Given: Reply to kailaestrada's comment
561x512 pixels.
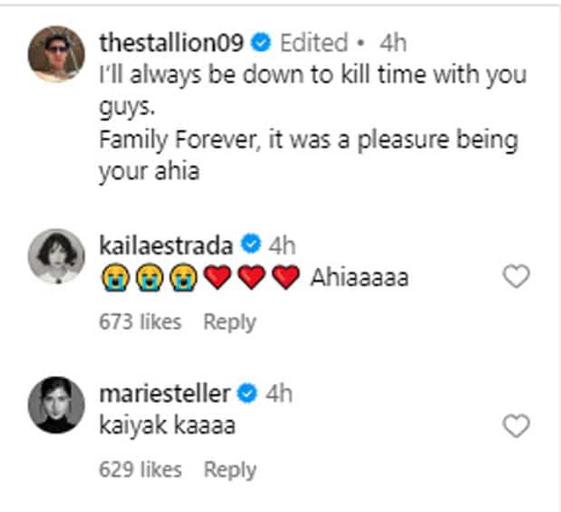Looking at the screenshot, I should coord(230,320).
